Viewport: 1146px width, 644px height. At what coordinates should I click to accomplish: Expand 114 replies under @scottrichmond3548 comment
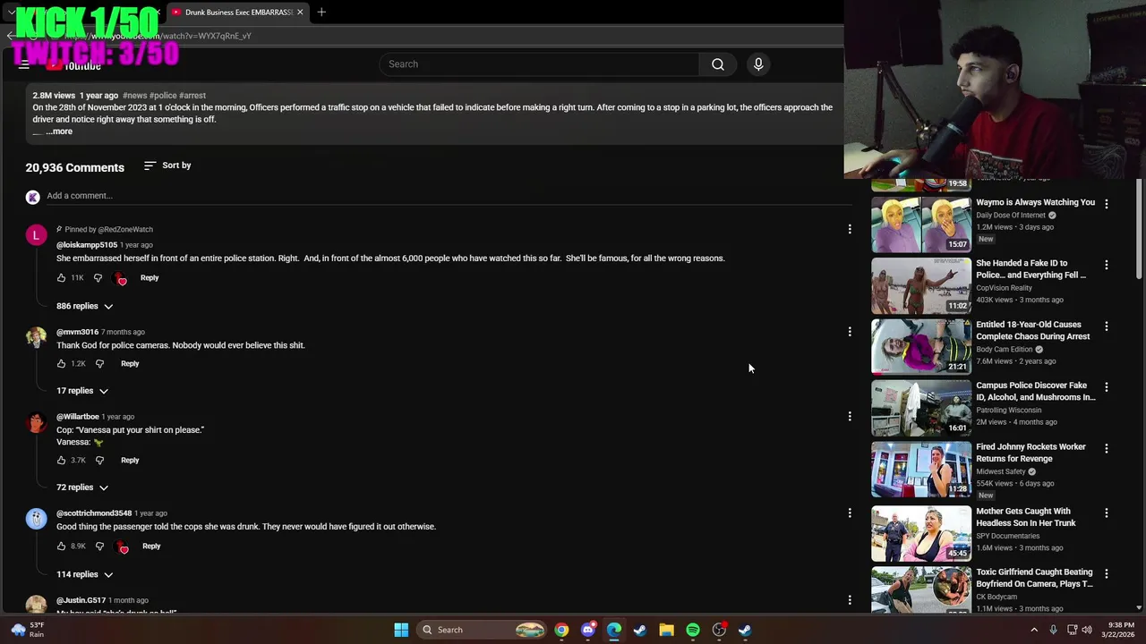[x=85, y=574]
